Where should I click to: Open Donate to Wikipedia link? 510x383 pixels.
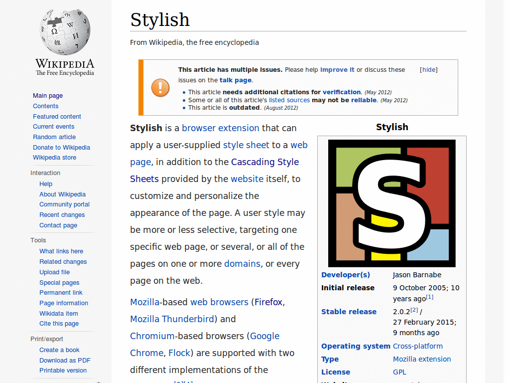(x=61, y=148)
